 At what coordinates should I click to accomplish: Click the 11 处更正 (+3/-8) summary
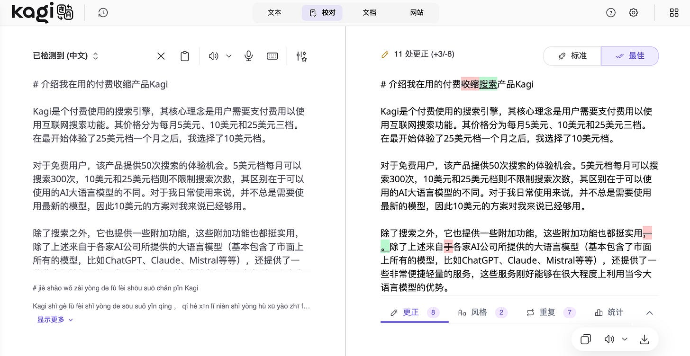(424, 54)
